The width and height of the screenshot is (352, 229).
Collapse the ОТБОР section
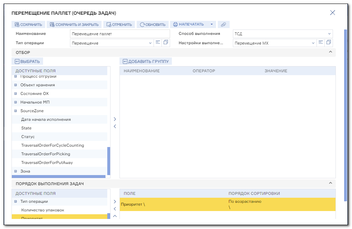tap(330, 52)
